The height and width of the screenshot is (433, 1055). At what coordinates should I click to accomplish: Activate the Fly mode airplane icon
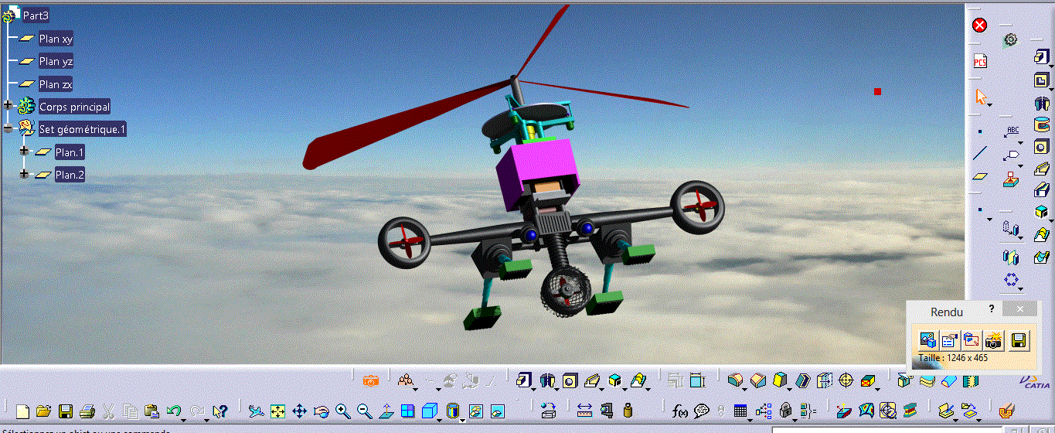[x=256, y=411]
